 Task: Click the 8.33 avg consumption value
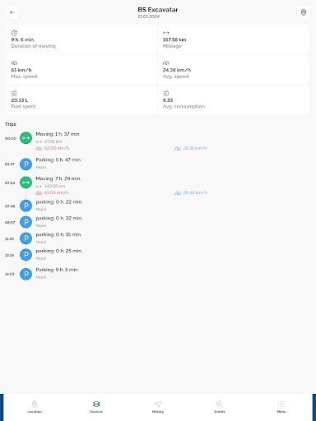coord(168,100)
